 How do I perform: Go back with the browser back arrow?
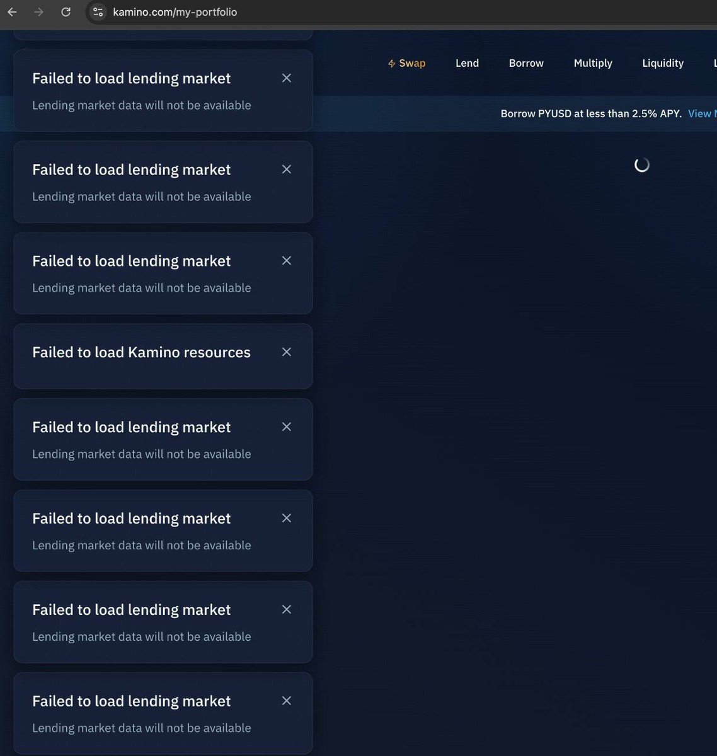[12, 12]
